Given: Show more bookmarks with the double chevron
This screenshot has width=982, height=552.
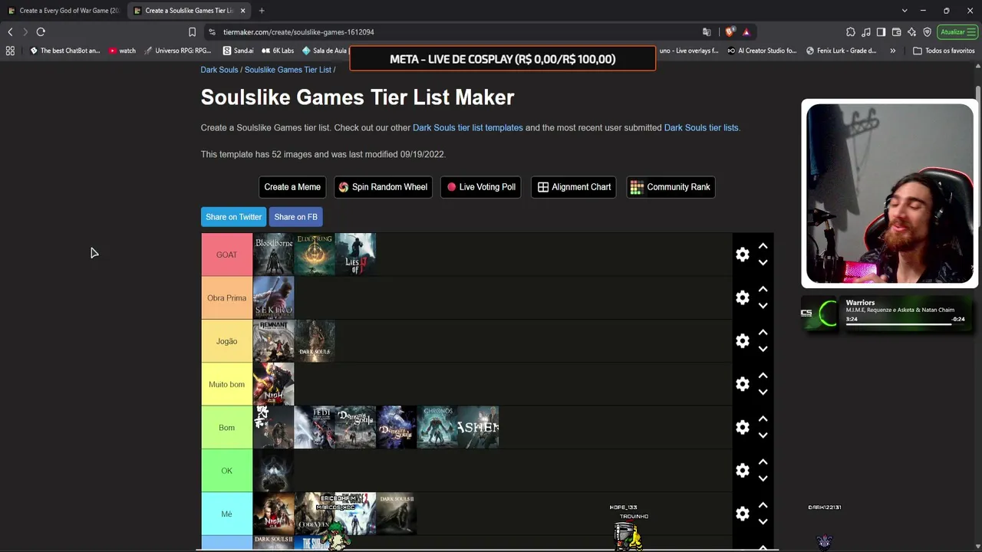Looking at the screenshot, I should click(x=892, y=51).
